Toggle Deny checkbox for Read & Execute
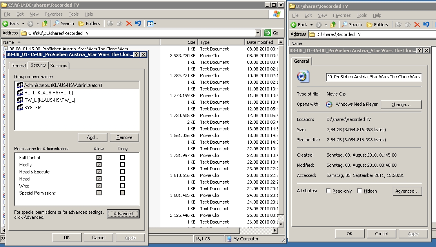 click(x=122, y=172)
